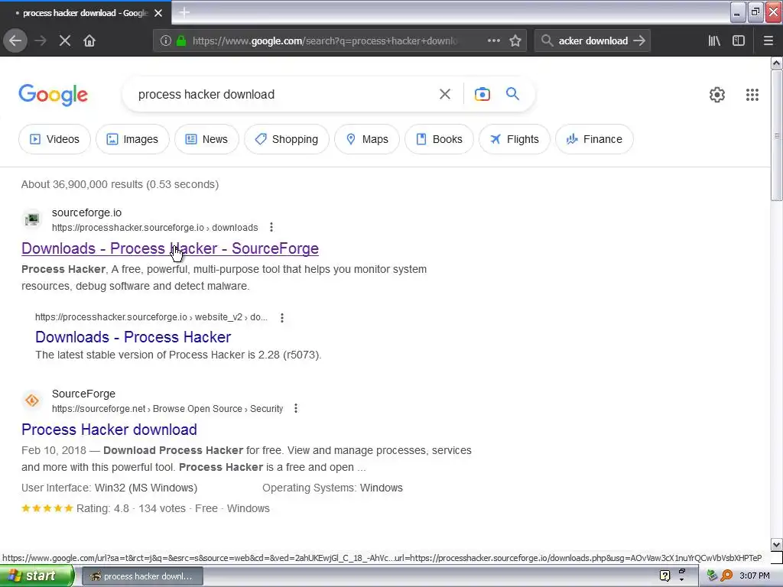Open options for sourceforge.net Security result
The width and height of the screenshot is (783, 587).
[x=296, y=408]
